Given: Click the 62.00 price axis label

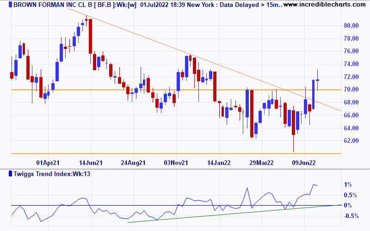Looking at the screenshot, I should tap(351, 140).
